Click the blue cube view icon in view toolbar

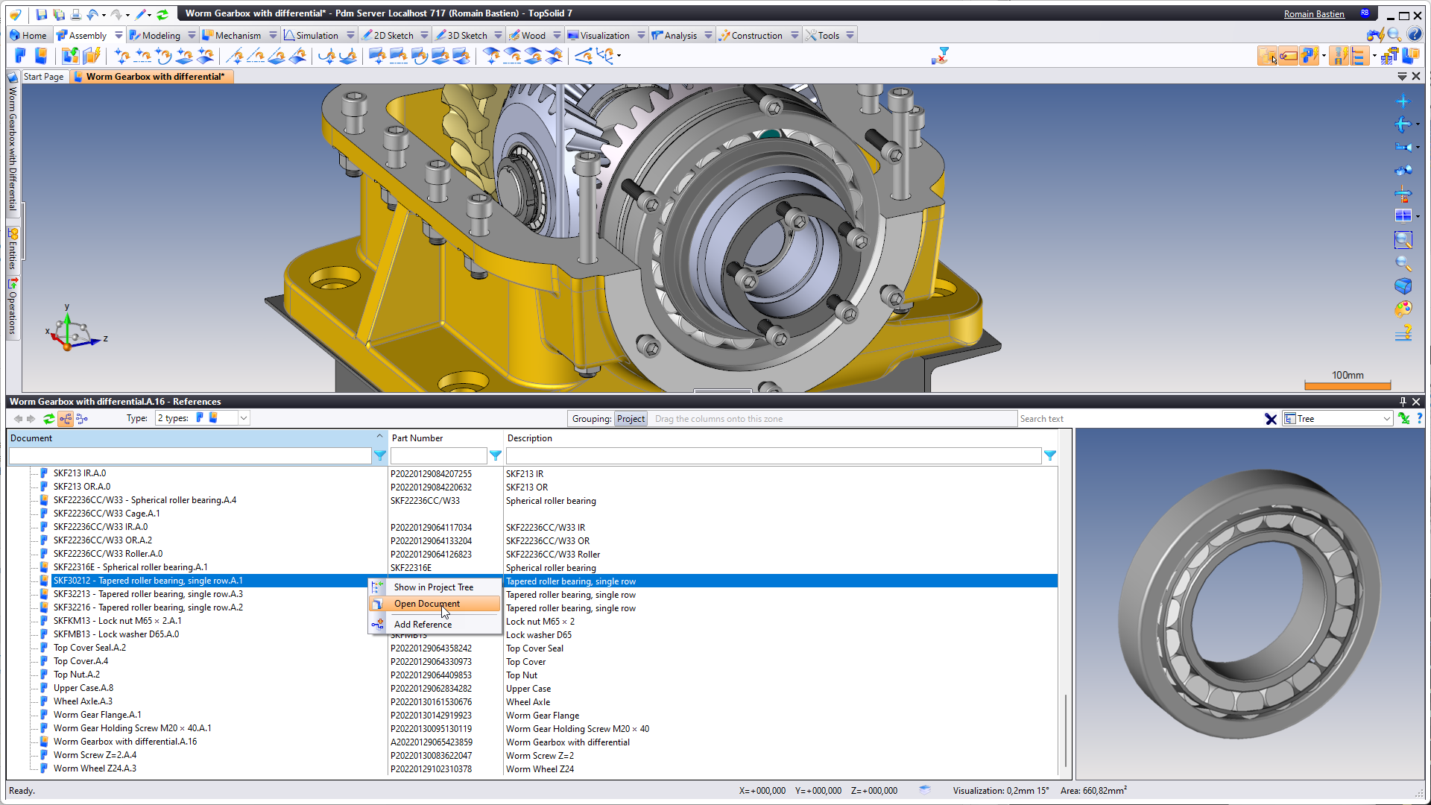click(x=1403, y=286)
